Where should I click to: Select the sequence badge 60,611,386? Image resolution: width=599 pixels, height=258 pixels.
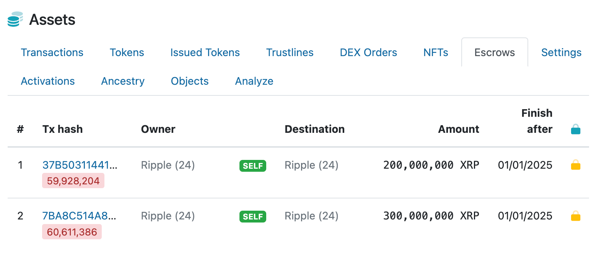pyautogui.click(x=72, y=232)
